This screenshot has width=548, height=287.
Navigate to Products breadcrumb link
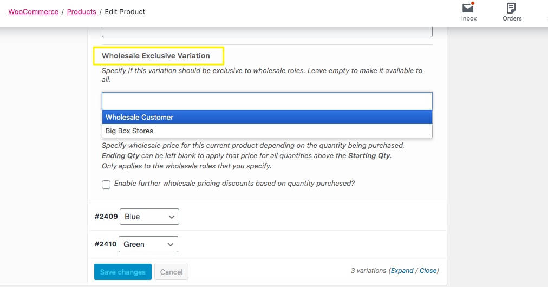81,11
